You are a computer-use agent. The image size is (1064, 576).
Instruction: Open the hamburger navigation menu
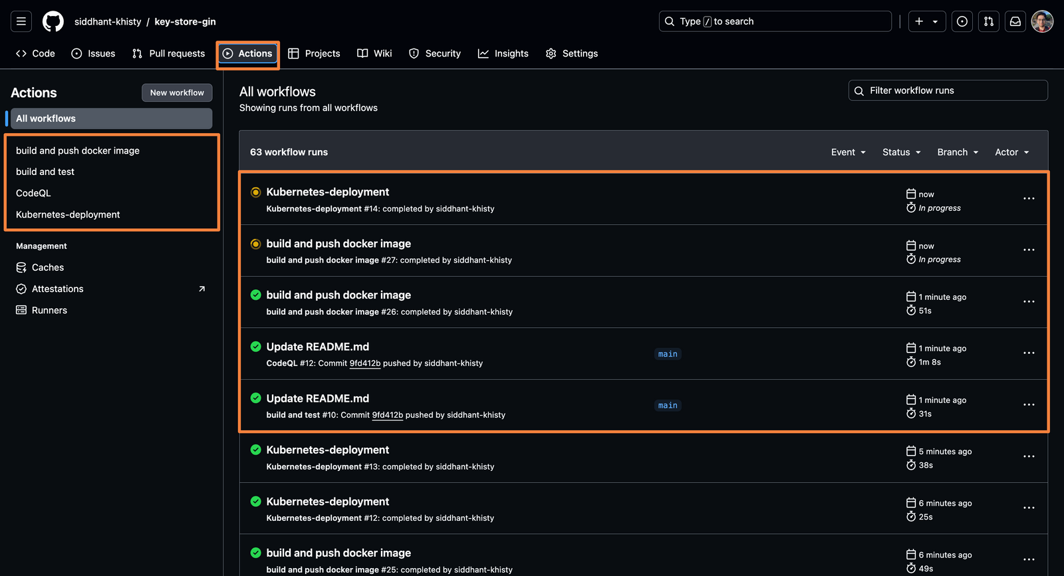point(21,21)
